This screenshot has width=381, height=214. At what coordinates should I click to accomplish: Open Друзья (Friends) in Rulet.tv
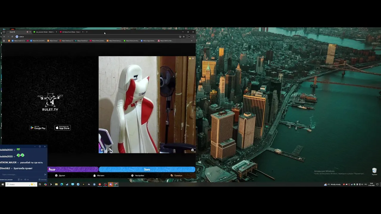[x=60, y=175]
